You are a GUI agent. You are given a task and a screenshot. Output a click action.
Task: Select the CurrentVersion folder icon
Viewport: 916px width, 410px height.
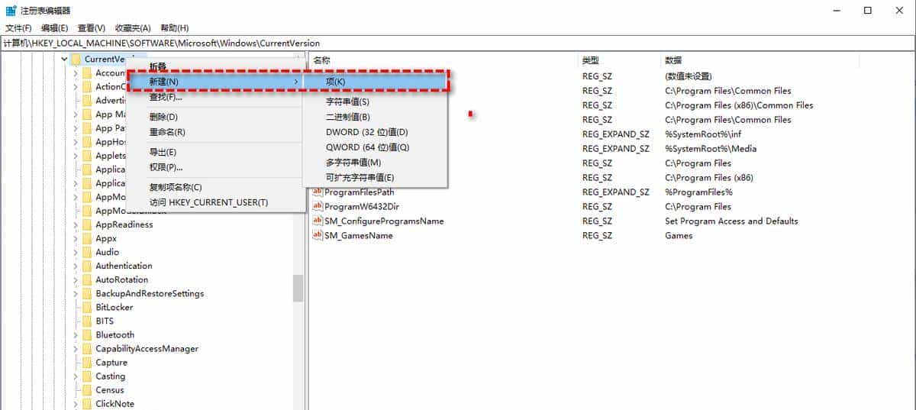[76, 60]
